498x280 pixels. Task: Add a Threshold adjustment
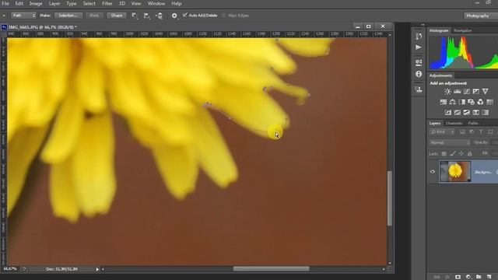click(466, 112)
